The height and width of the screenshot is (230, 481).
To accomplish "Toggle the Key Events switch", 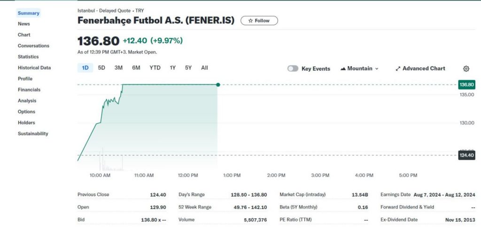I will tap(293, 69).
